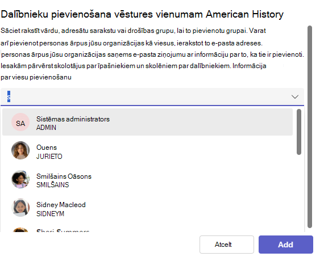Image resolution: width=324 pixels, height=261 pixels.
Task: Choose Smilšains Oāsons suggestion entry
Action: 147,179
